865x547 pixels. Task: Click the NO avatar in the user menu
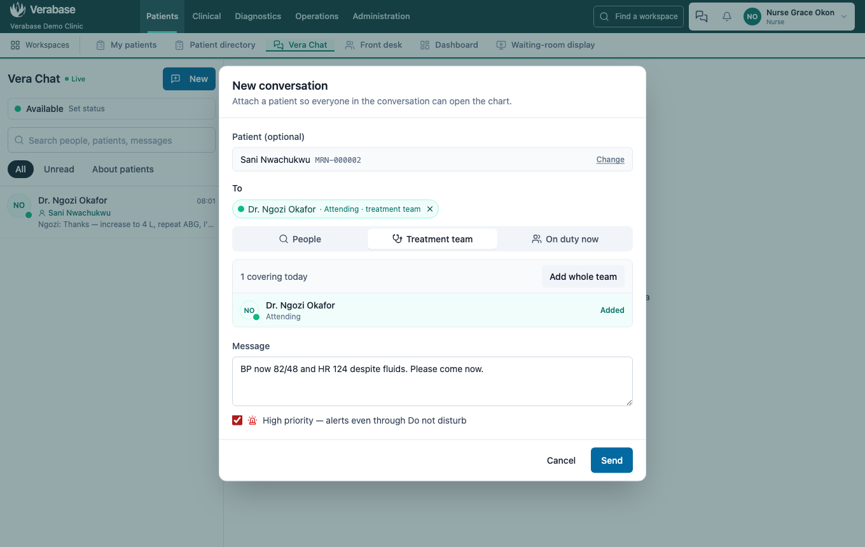coord(752,17)
